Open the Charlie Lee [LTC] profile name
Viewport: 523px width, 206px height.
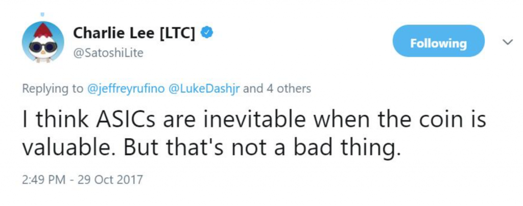[x=135, y=34]
